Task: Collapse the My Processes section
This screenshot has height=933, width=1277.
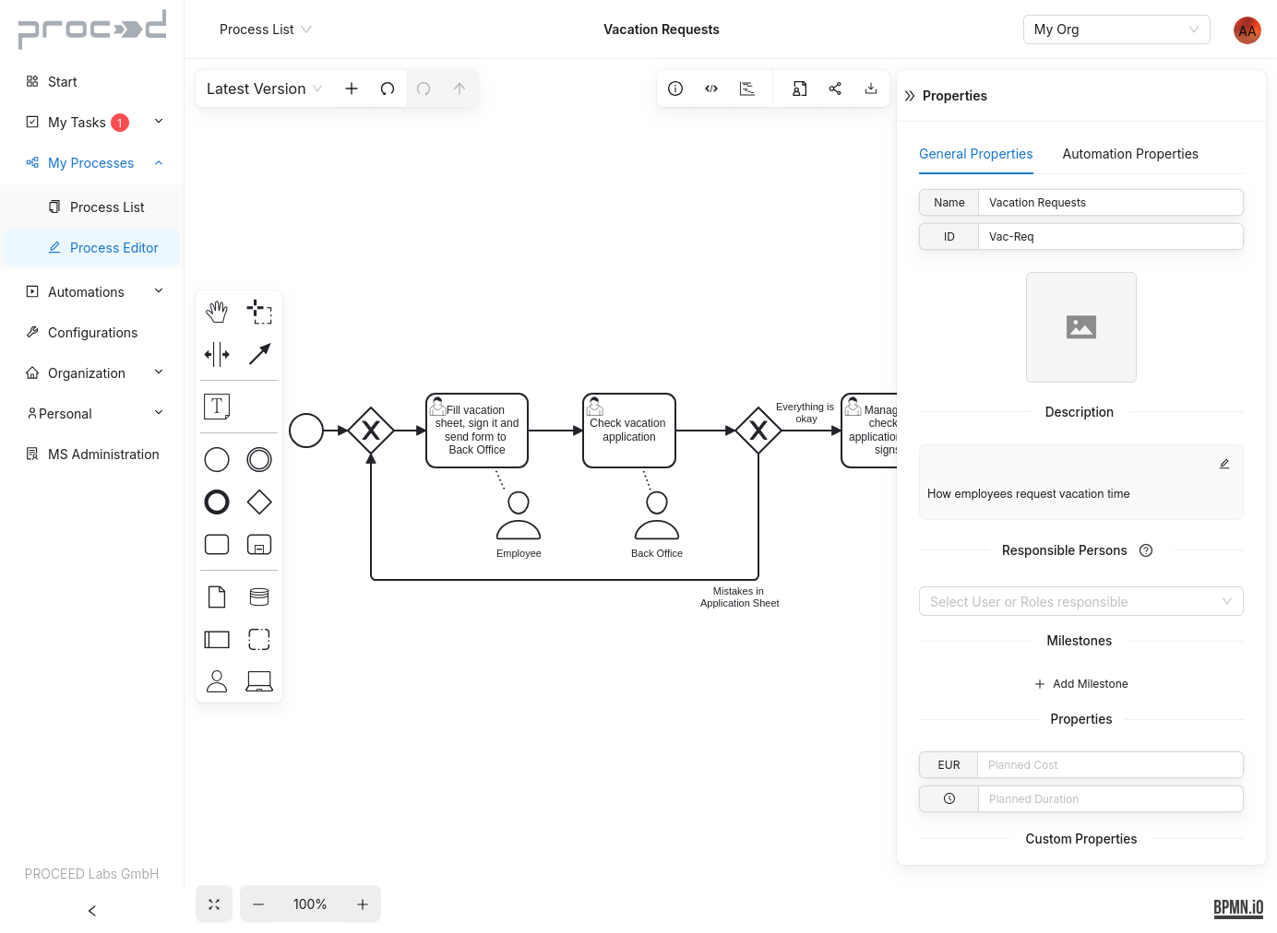Action: (x=158, y=162)
